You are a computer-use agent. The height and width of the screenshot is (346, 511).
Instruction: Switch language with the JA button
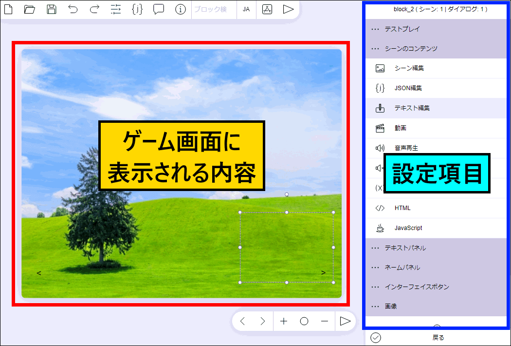click(246, 9)
